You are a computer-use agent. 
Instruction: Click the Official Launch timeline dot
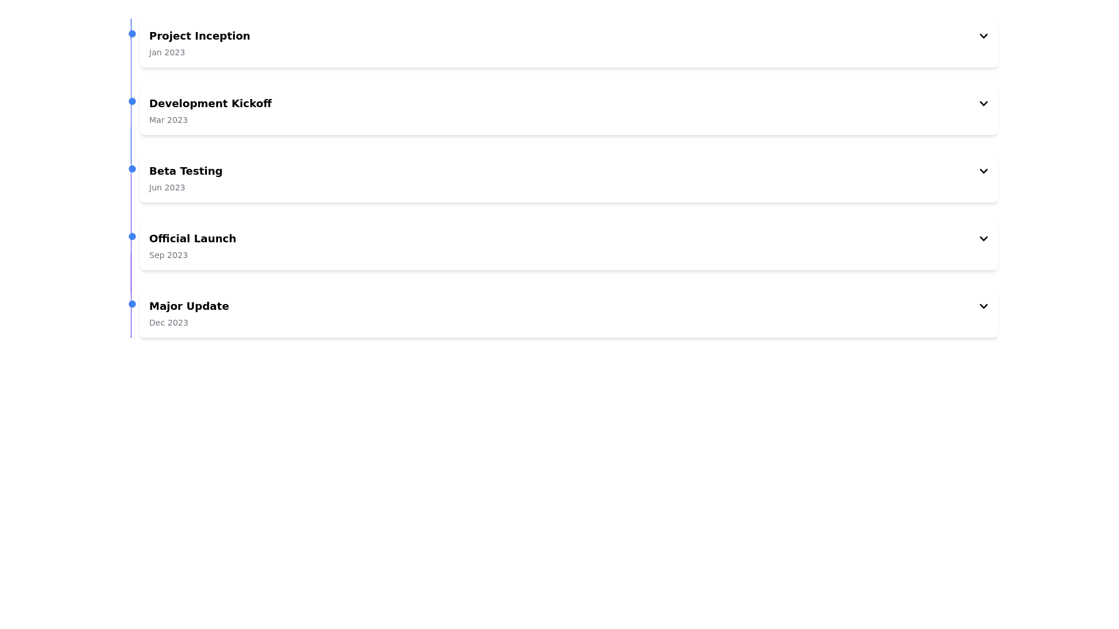pyautogui.click(x=132, y=236)
